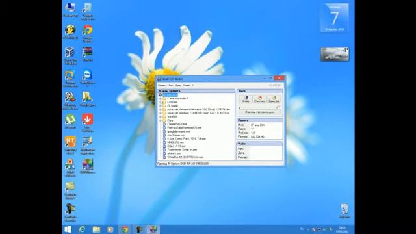
Task: Open the film reel desktop icon
Action: (70, 100)
